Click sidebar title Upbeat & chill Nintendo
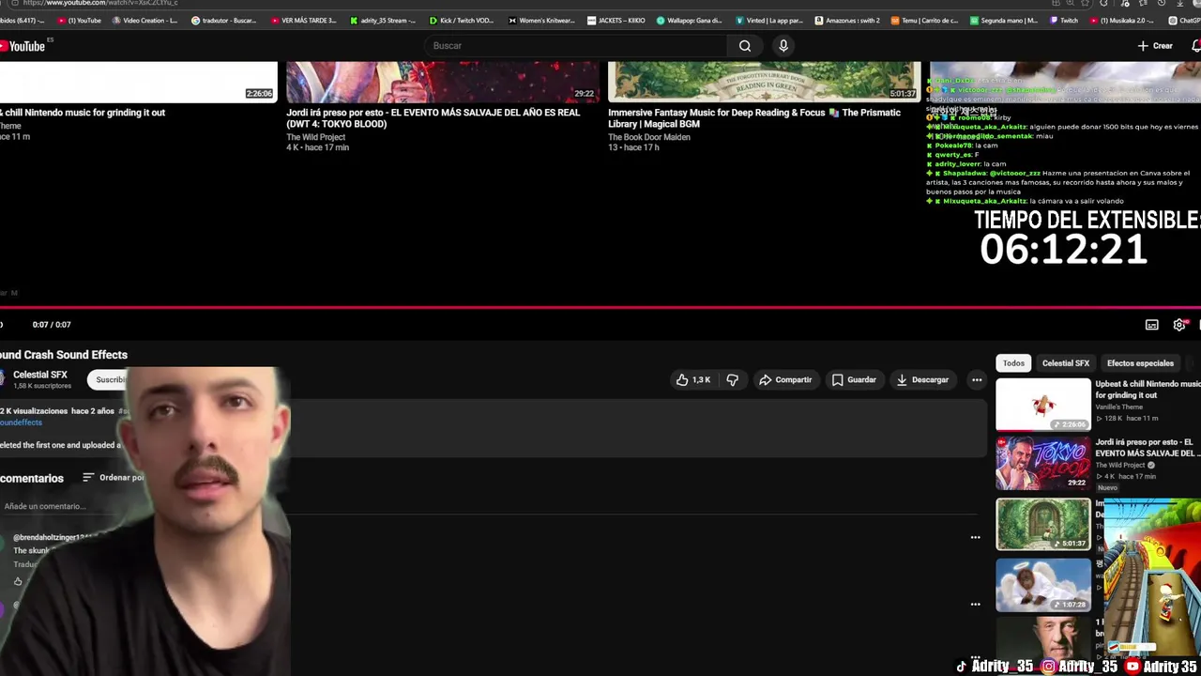 point(1148,390)
